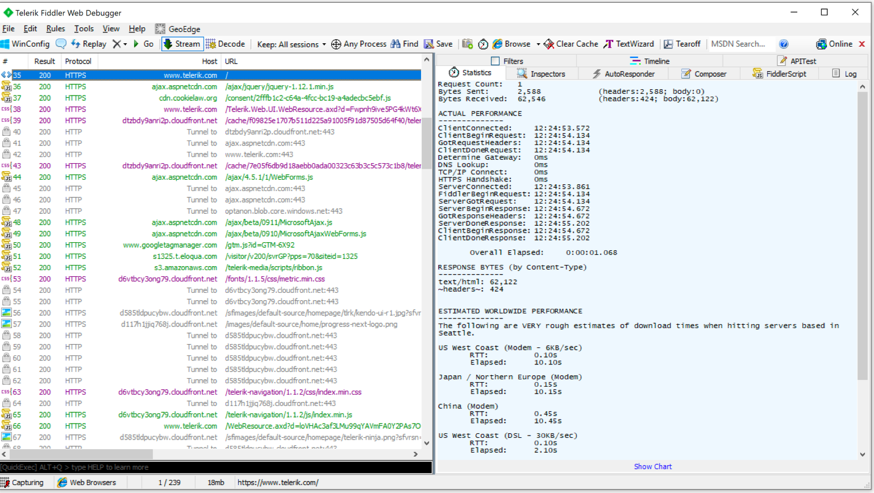Click Statistics panel vertical scrollbar thumb
874x493 pixels.
862,236
